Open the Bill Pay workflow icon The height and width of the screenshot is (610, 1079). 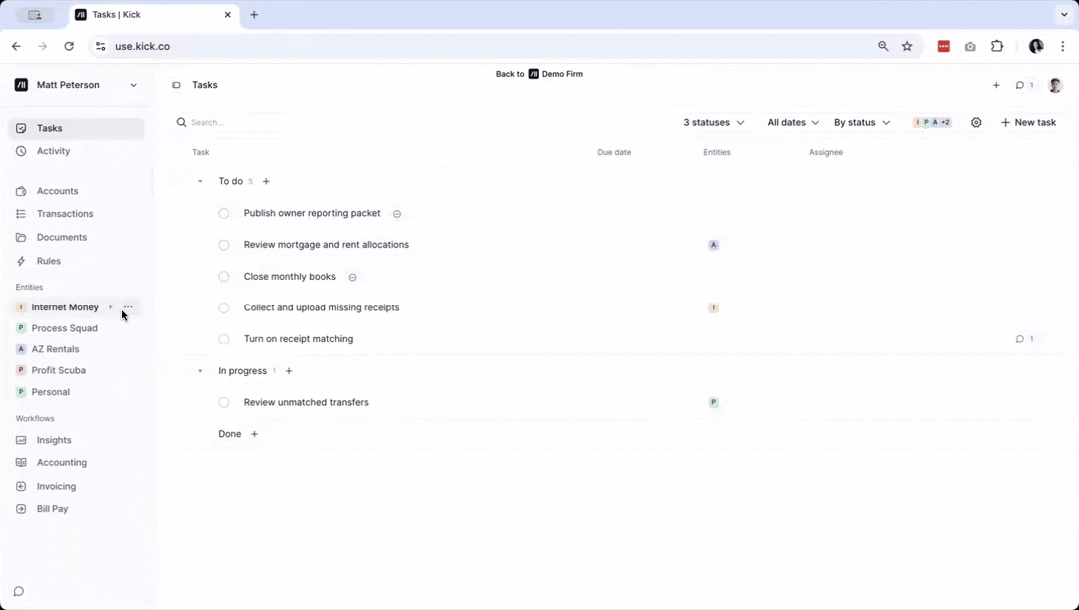click(x=22, y=509)
